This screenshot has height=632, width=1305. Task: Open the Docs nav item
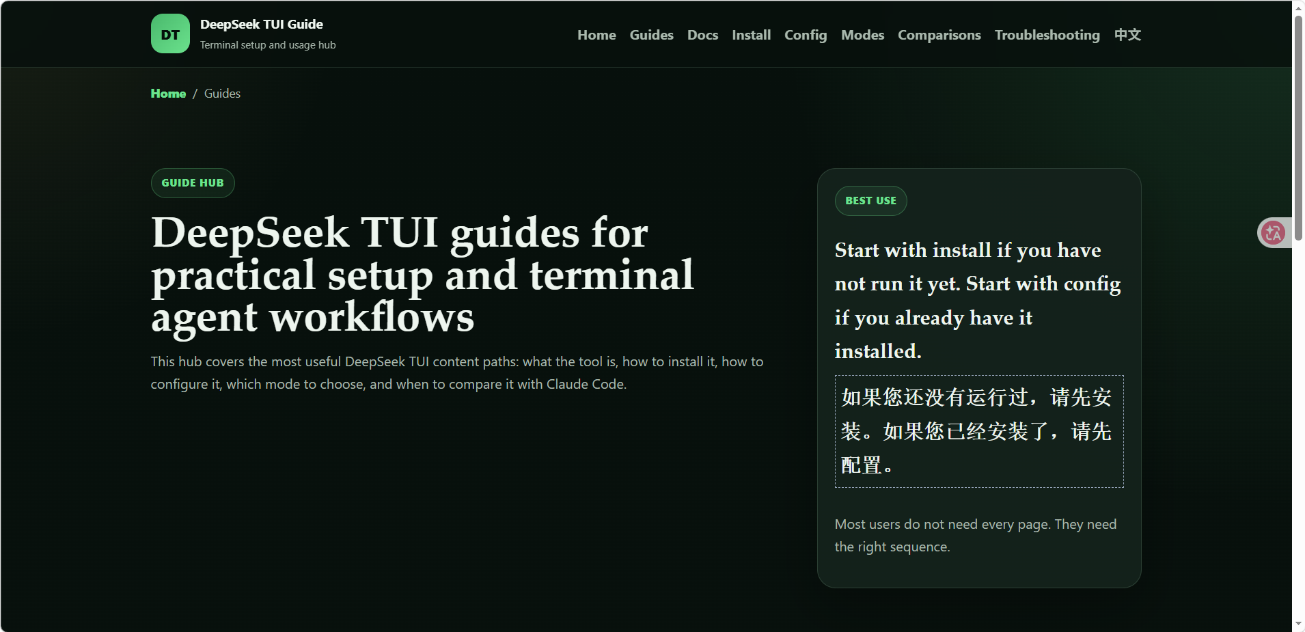tap(702, 35)
